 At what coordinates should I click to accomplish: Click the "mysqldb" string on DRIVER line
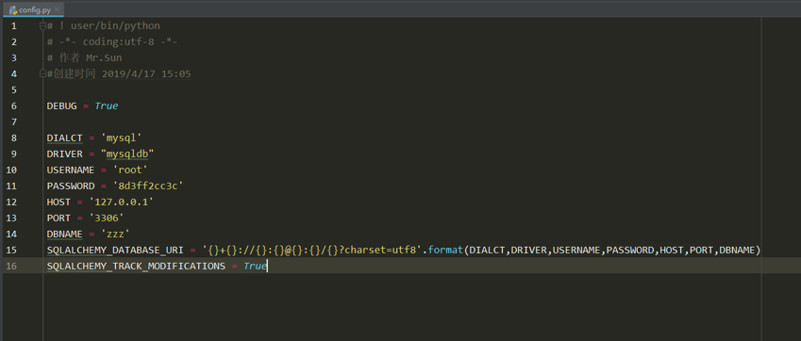pyautogui.click(x=127, y=154)
